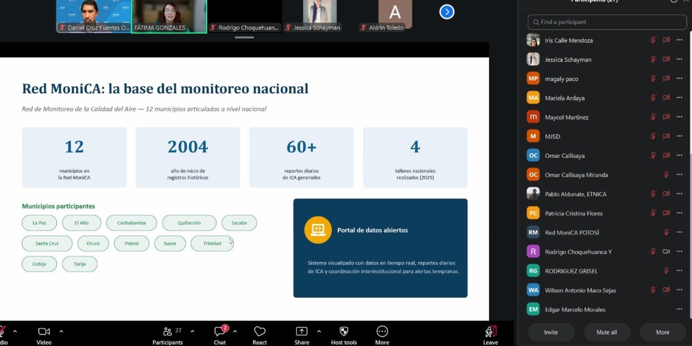The height and width of the screenshot is (346, 692).
Task: Click the Trinidad pill on the slide
Action: [x=212, y=243]
